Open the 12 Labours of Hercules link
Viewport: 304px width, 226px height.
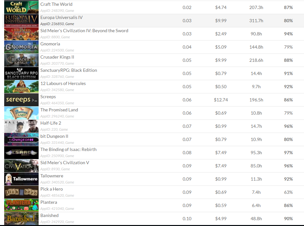click(x=63, y=83)
